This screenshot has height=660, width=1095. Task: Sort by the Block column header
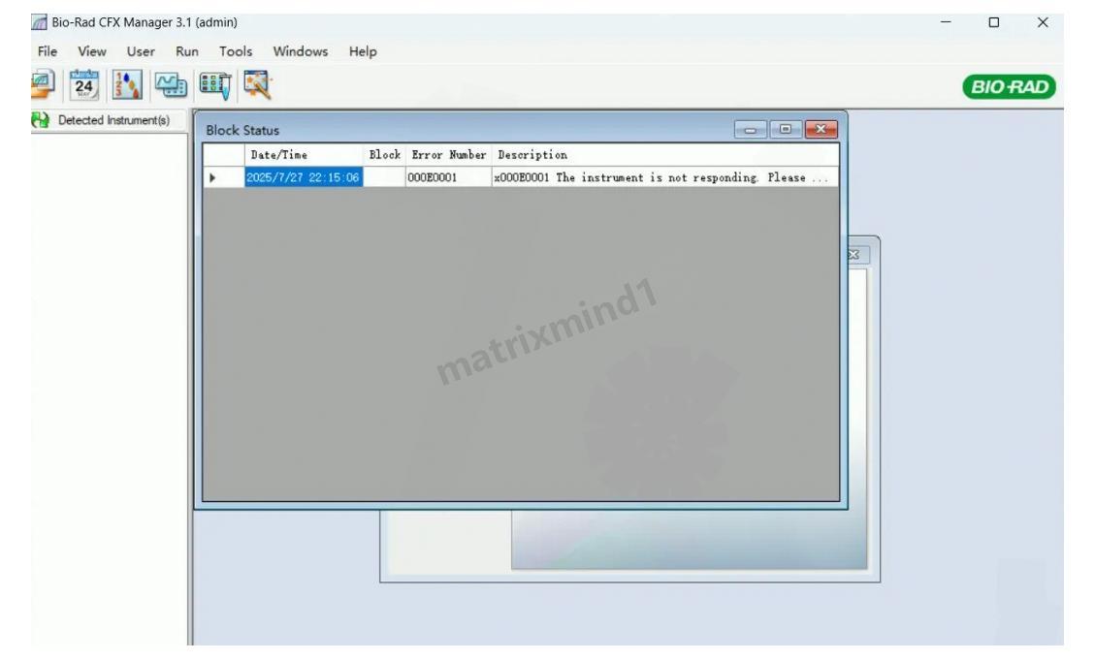point(384,155)
